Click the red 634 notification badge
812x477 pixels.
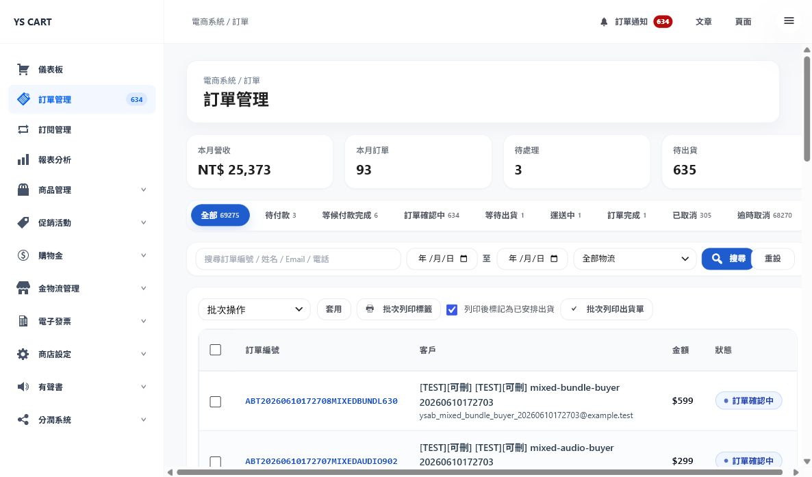pos(663,22)
